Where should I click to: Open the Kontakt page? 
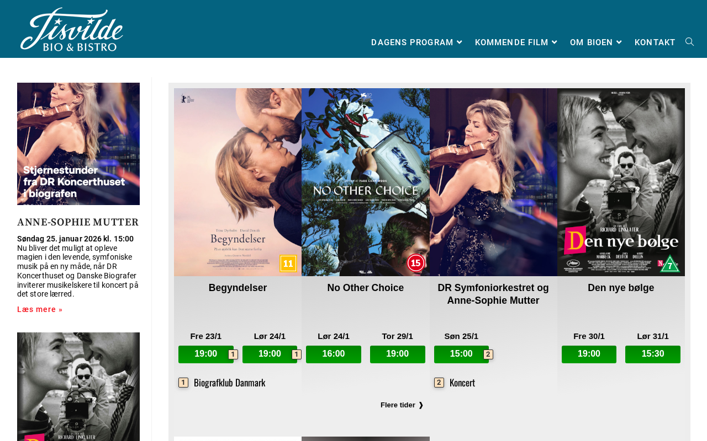(655, 42)
